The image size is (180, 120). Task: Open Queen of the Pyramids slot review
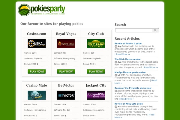pos(133,88)
